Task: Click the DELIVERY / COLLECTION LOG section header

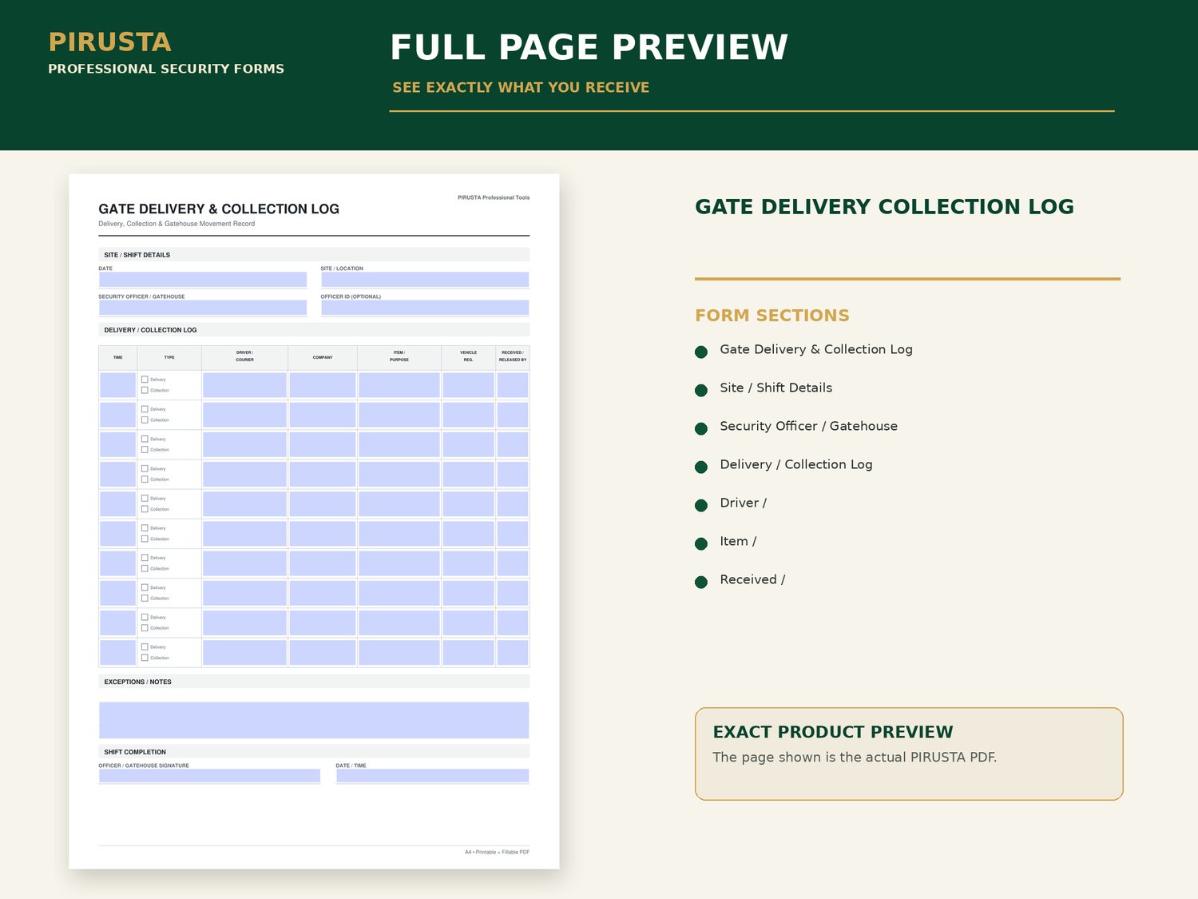Action: [314, 330]
